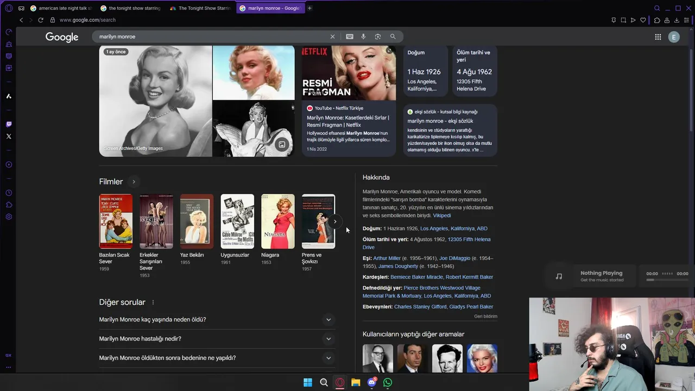
Task: Adjust the music player progress bar
Action: coord(667,280)
